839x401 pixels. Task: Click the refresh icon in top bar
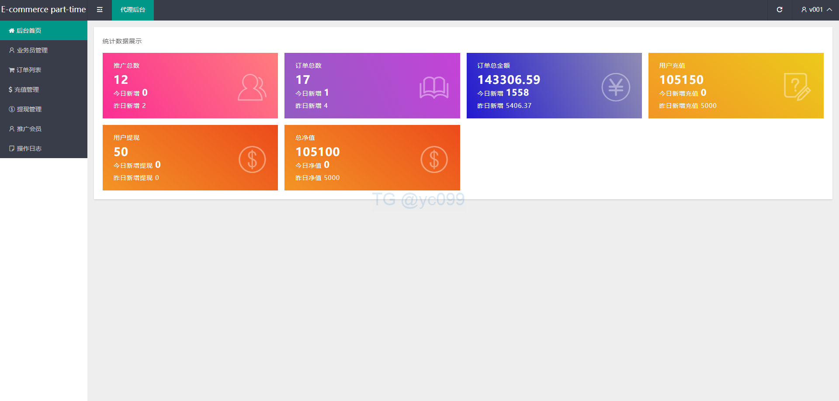(x=779, y=10)
